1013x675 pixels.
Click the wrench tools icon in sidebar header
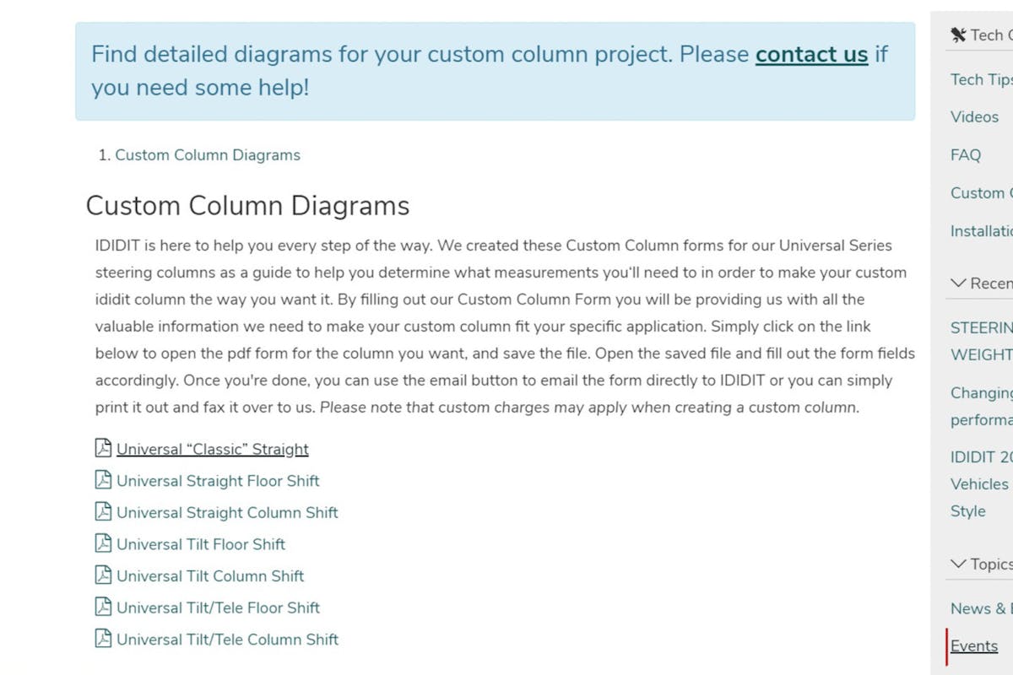(x=957, y=35)
